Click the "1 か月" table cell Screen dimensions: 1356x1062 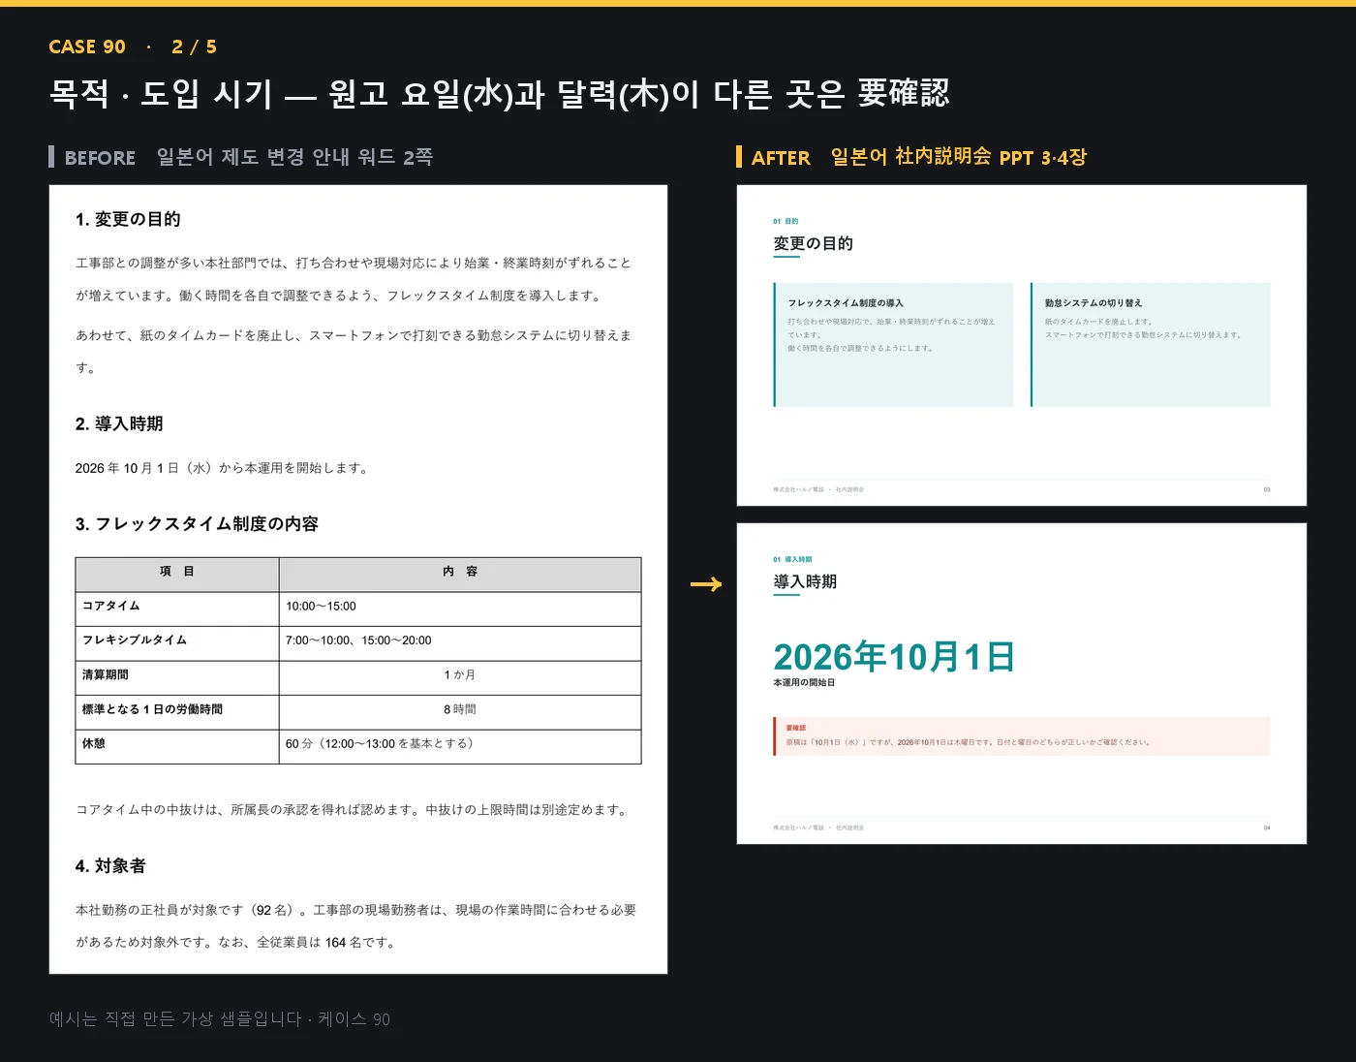click(x=460, y=678)
